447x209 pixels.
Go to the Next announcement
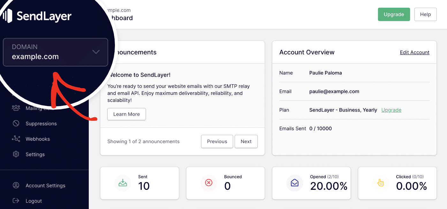tap(246, 141)
